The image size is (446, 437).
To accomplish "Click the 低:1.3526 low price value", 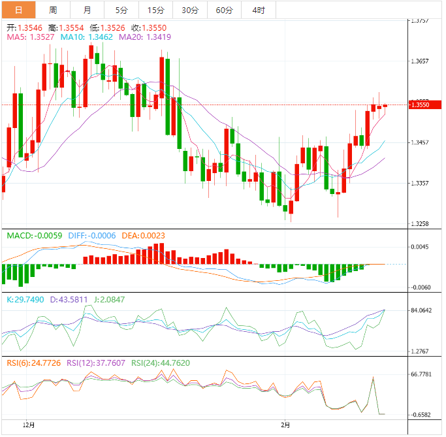I will (107, 28).
